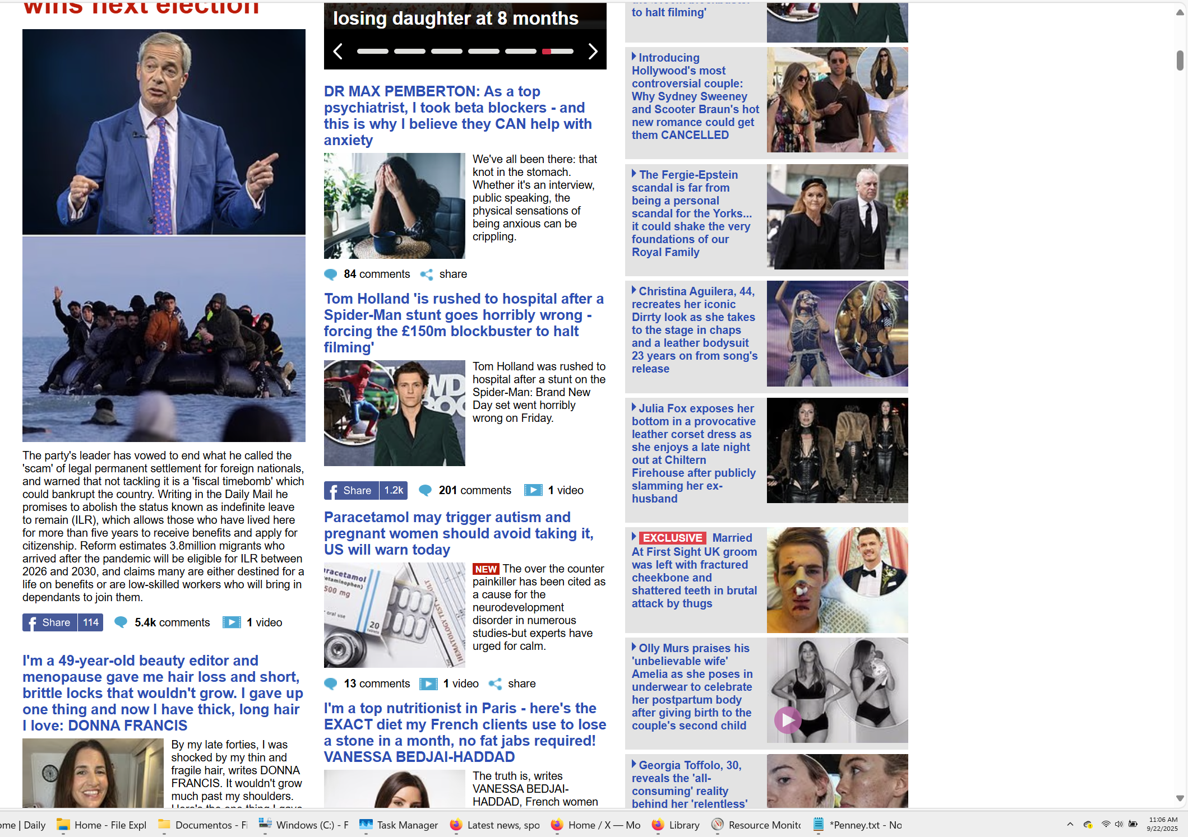Select the first carousel slide indicator
1188x837 pixels.
tap(372, 52)
